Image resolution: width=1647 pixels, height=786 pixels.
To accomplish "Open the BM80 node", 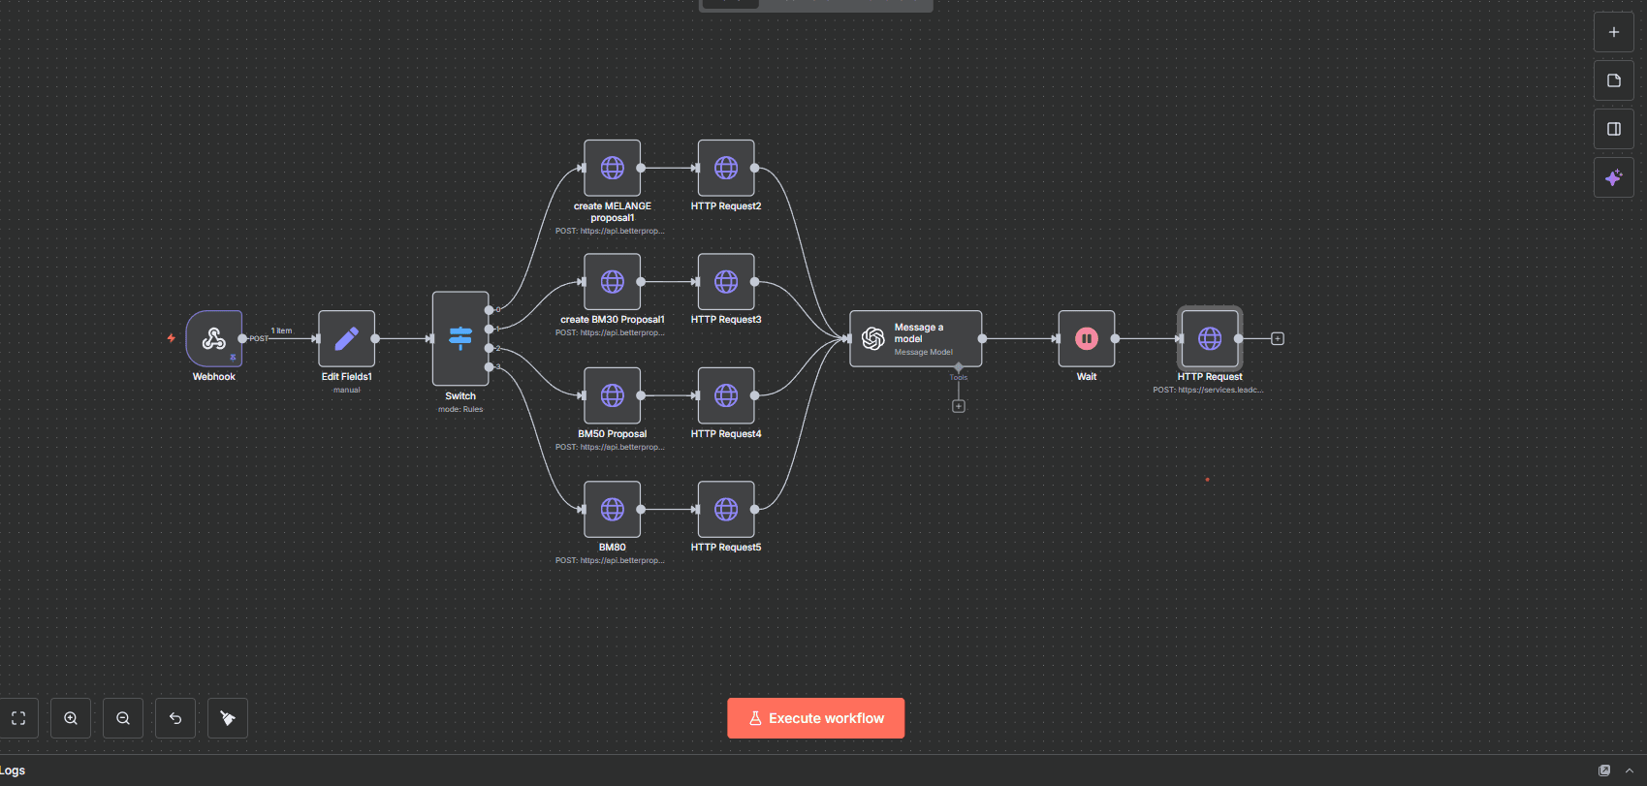I will (613, 509).
